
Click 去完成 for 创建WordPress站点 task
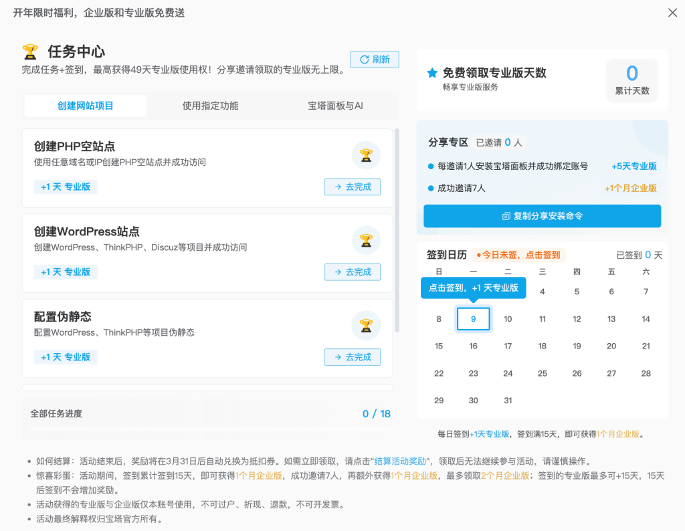point(353,272)
